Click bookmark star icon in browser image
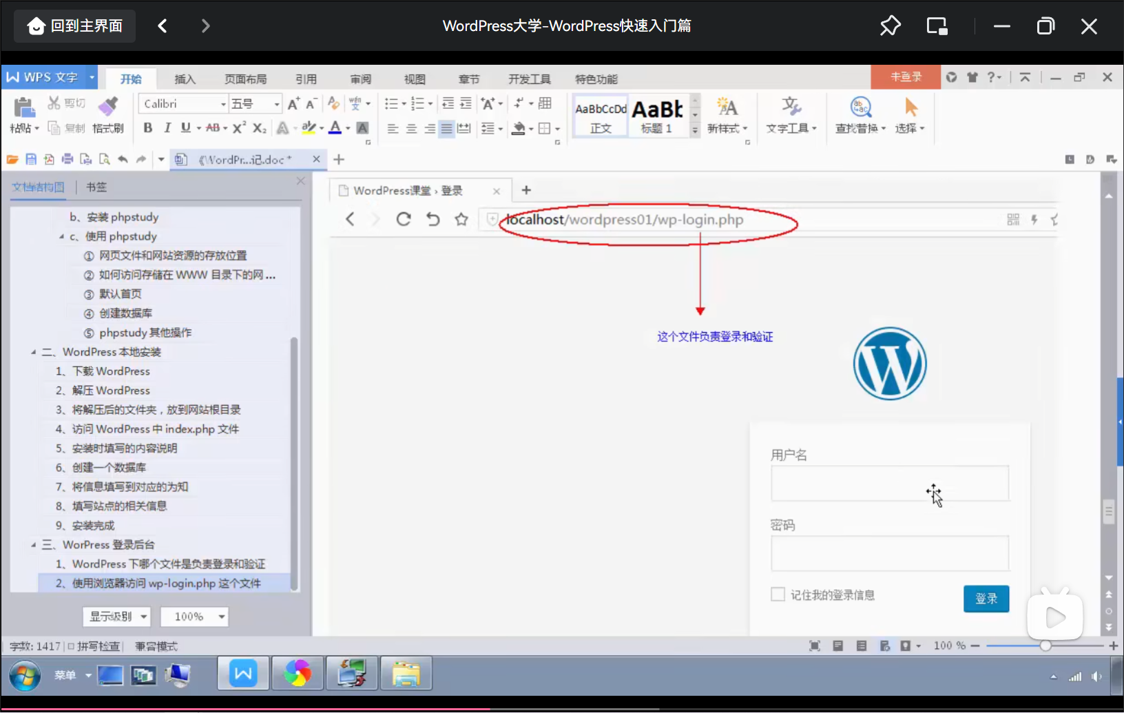This screenshot has height=713, width=1124. (461, 219)
